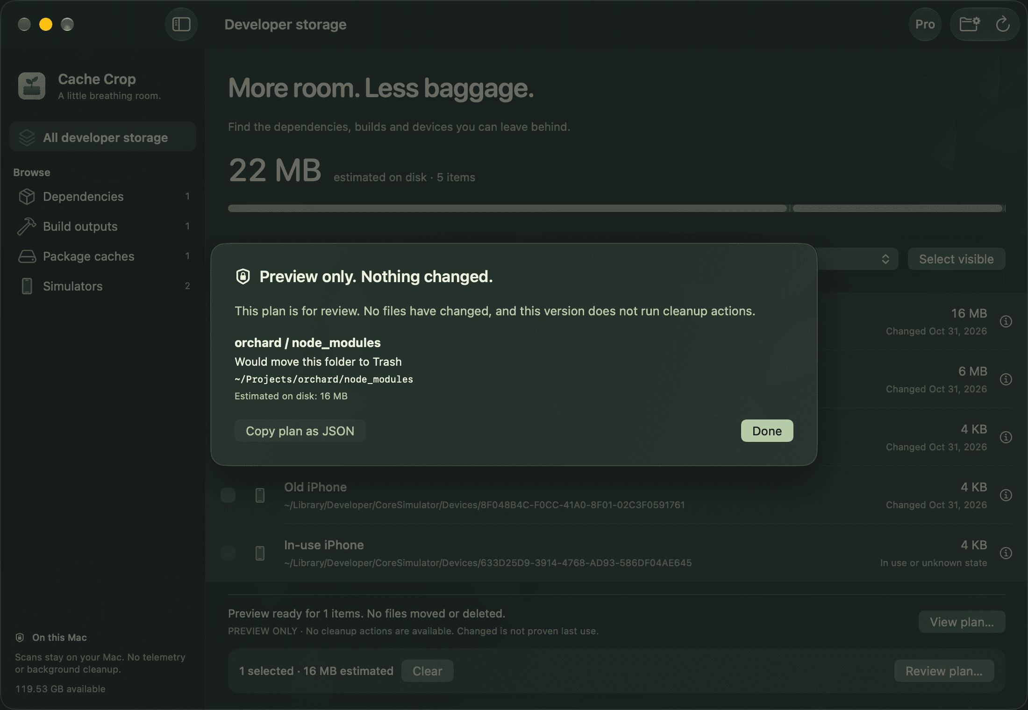1028x710 pixels.
Task: Show info for Old iPhone row
Action: [1006, 495]
